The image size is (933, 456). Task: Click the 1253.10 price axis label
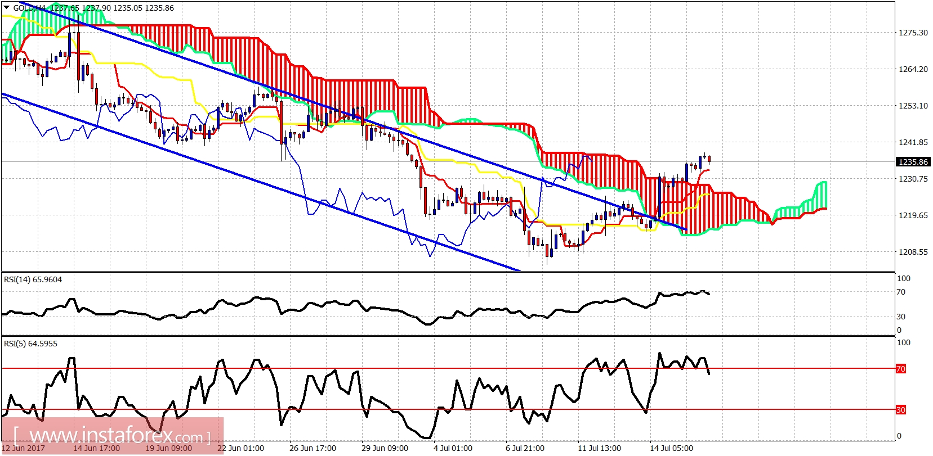click(913, 106)
